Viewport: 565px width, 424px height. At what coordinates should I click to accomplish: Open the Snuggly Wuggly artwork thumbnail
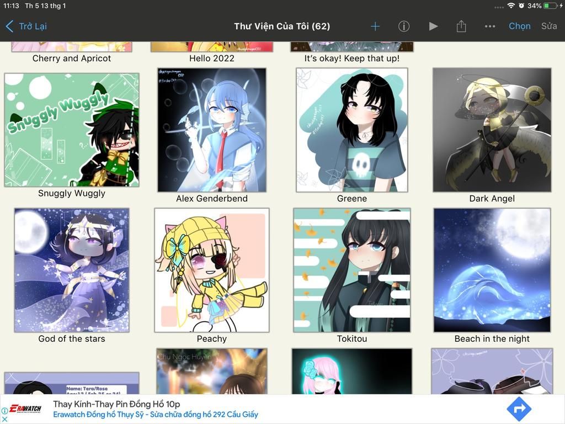tap(72, 130)
